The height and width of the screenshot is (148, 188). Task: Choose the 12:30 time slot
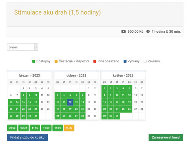tap(46, 128)
